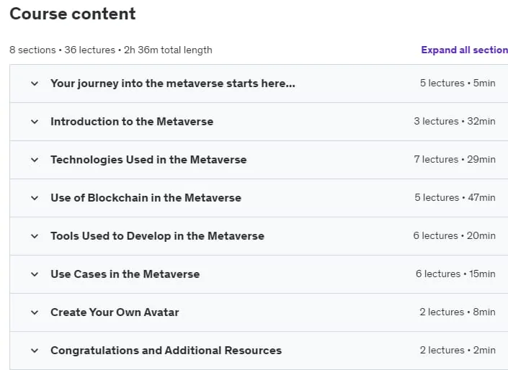This screenshot has height=370, width=508.
Task: Open Use of Blockchain in the Metaverse title
Action: 146,198
